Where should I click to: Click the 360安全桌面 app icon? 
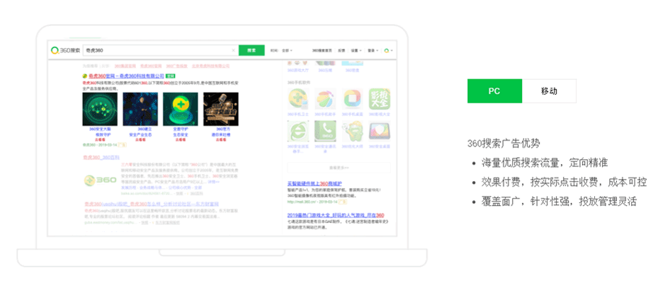click(x=380, y=132)
